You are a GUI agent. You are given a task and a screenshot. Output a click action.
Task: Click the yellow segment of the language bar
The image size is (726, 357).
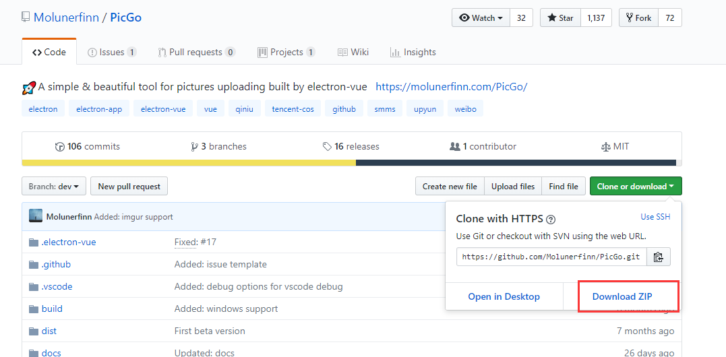point(189,163)
